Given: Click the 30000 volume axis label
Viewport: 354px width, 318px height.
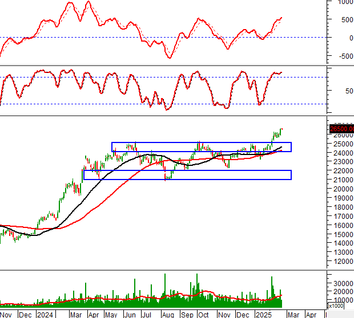Looking at the screenshot, I should tap(343, 283).
